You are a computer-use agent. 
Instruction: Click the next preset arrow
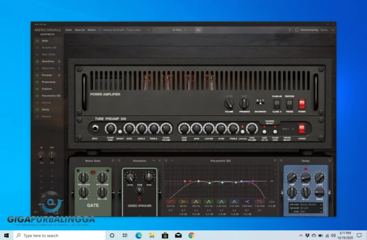[154, 30]
